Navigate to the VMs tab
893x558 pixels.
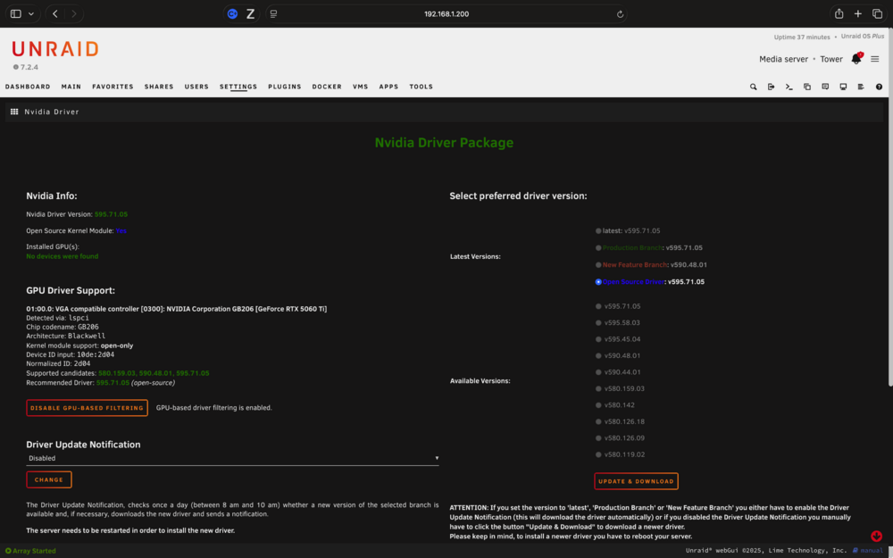tap(361, 87)
